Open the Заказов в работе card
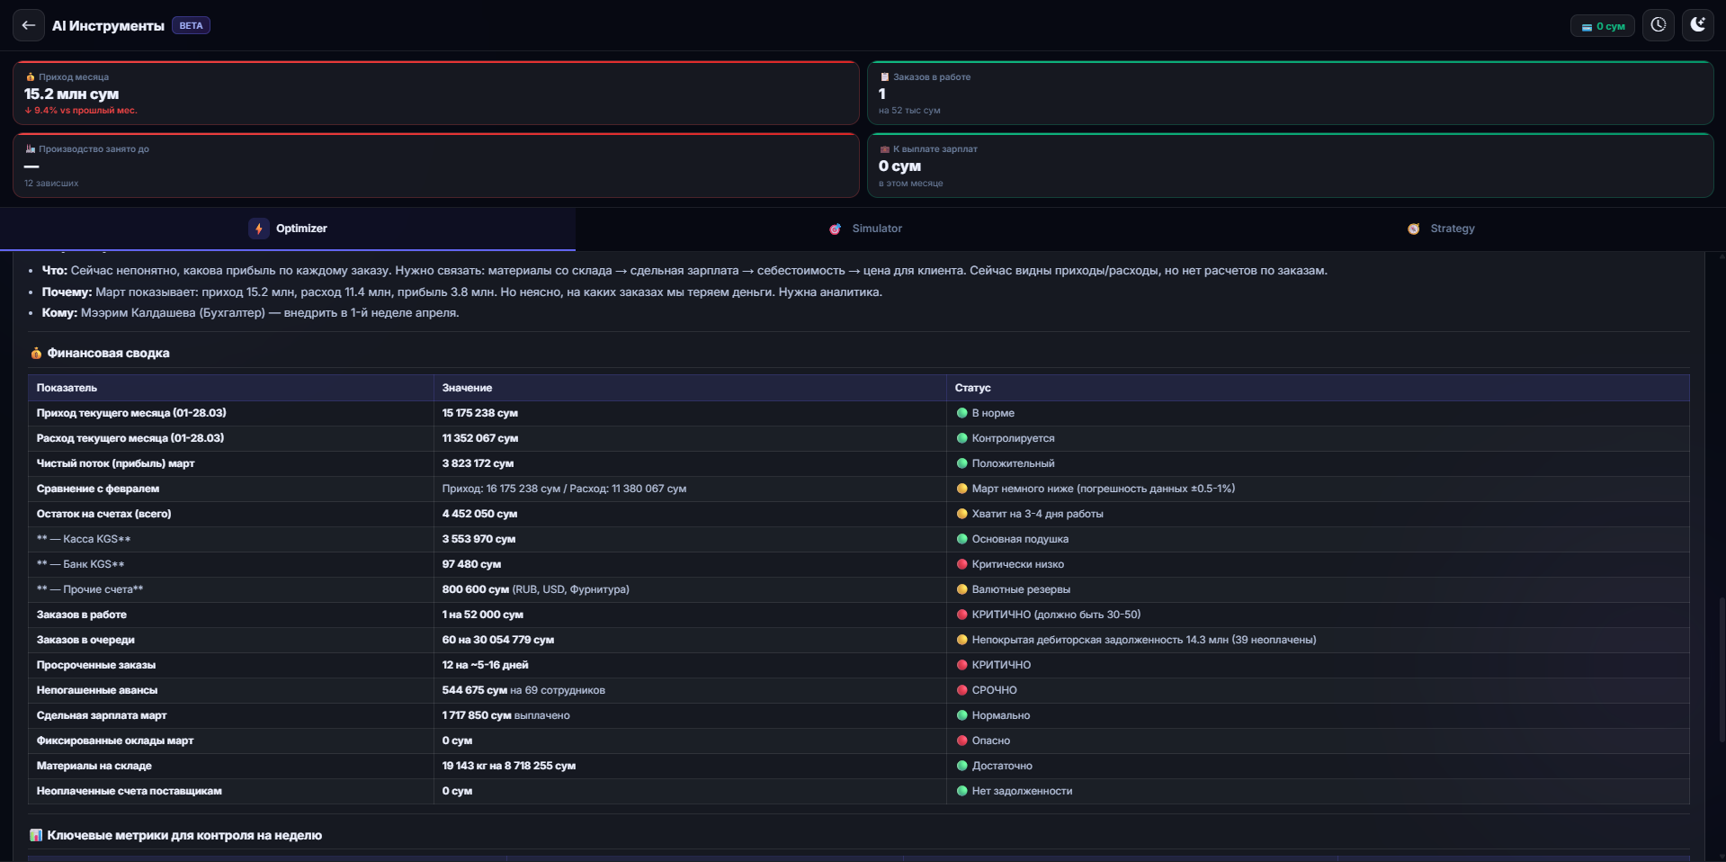Screen dimensions: 1726x862 (1291, 93)
